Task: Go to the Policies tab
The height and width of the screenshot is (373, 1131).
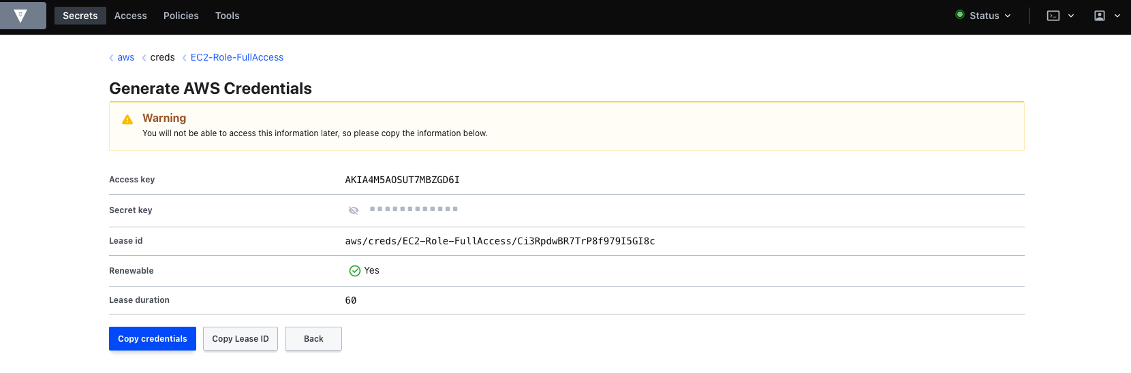Action: click(x=181, y=16)
